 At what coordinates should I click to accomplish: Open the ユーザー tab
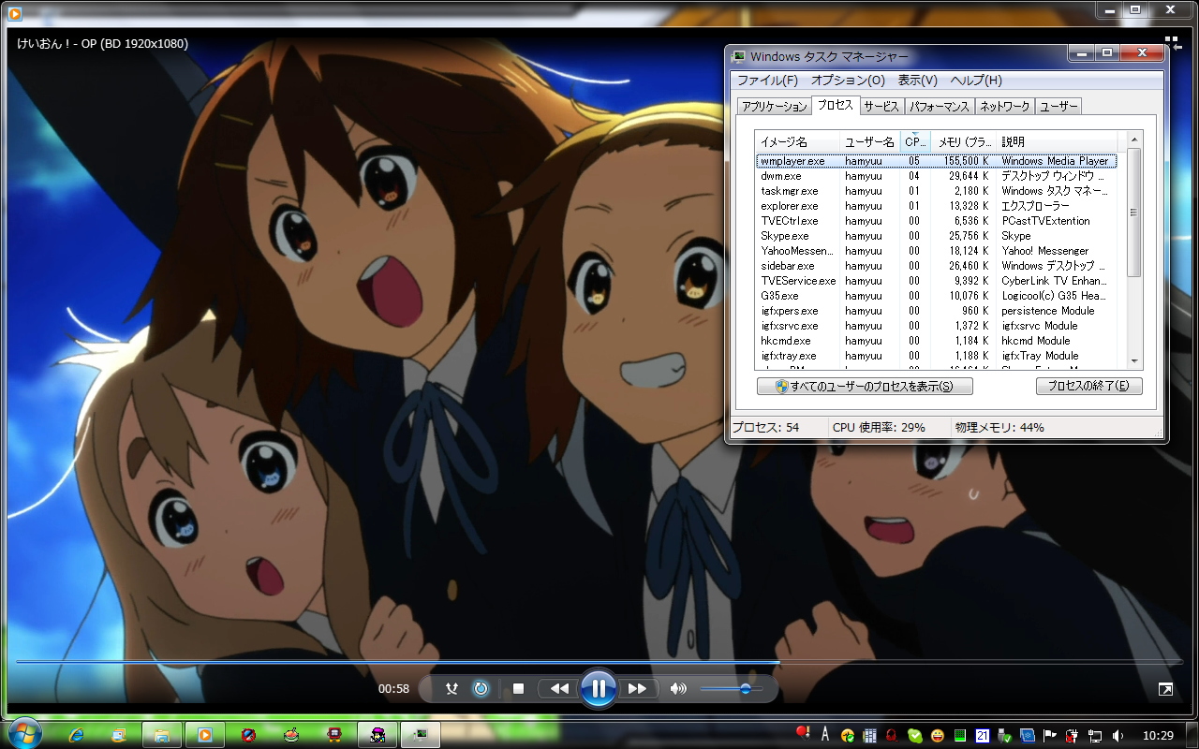point(1058,107)
